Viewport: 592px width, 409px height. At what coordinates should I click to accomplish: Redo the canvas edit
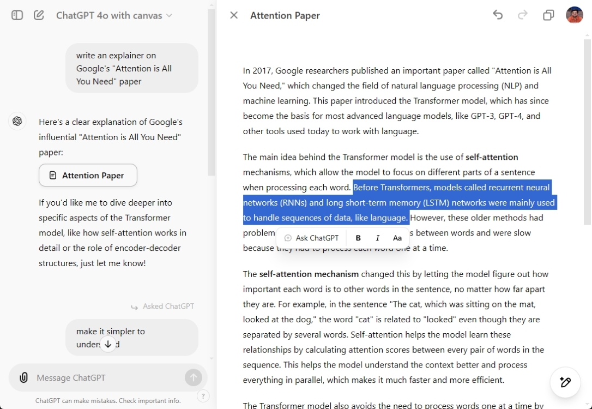pos(523,15)
